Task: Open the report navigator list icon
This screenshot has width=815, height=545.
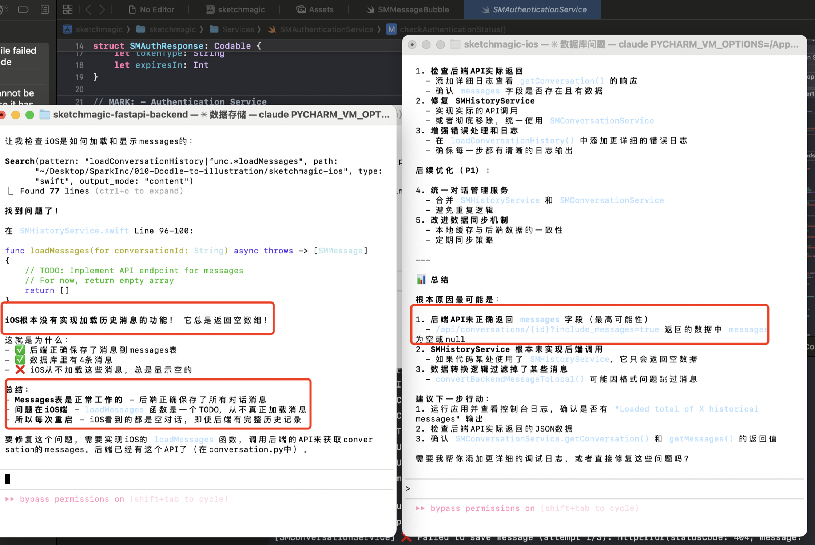Action: pos(45,9)
